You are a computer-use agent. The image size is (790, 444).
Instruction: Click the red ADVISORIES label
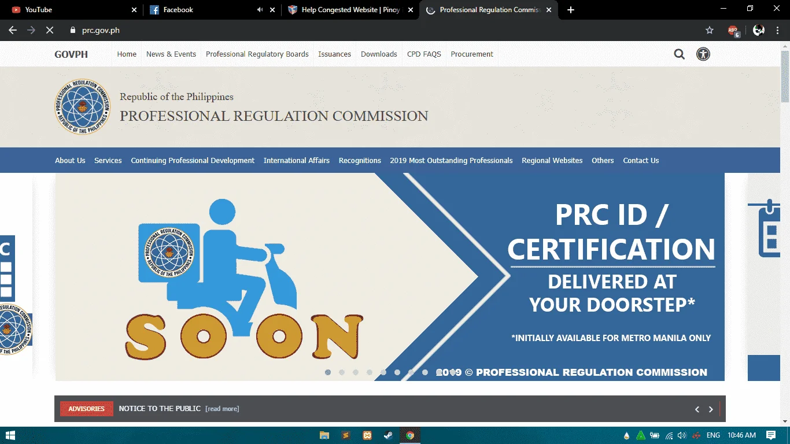click(87, 409)
